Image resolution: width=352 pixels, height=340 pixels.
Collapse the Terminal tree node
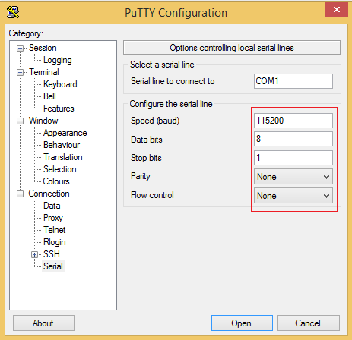(x=20, y=72)
